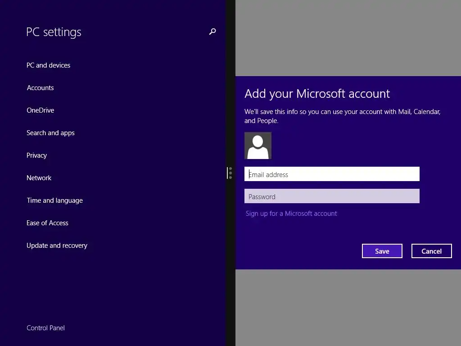Image resolution: width=461 pixels, height=346 pixels.
Task: Click the three-dot split-view divider handle
Action: (230, 173)
